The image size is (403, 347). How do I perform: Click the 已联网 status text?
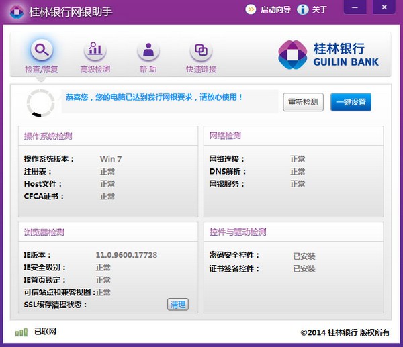tap(46, 332)
